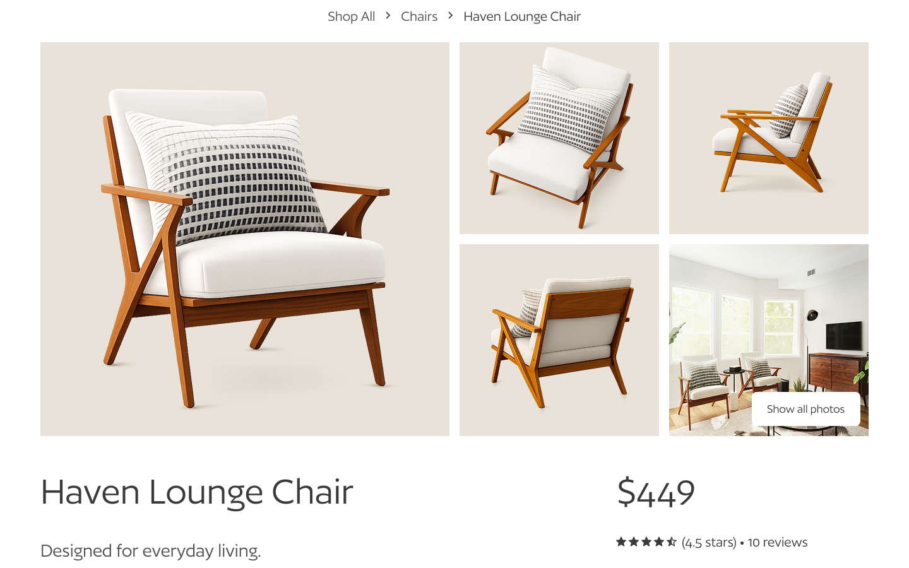This screenshot has width=909, height=568.
Task: Click the $449 price label
Action: 656,492
